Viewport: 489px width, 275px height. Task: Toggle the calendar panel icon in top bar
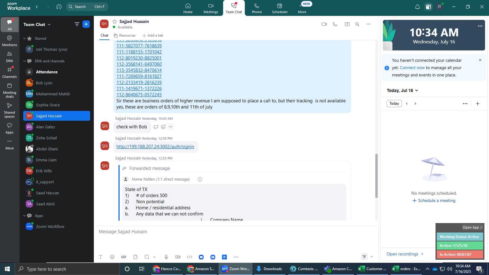click(428, 7)
